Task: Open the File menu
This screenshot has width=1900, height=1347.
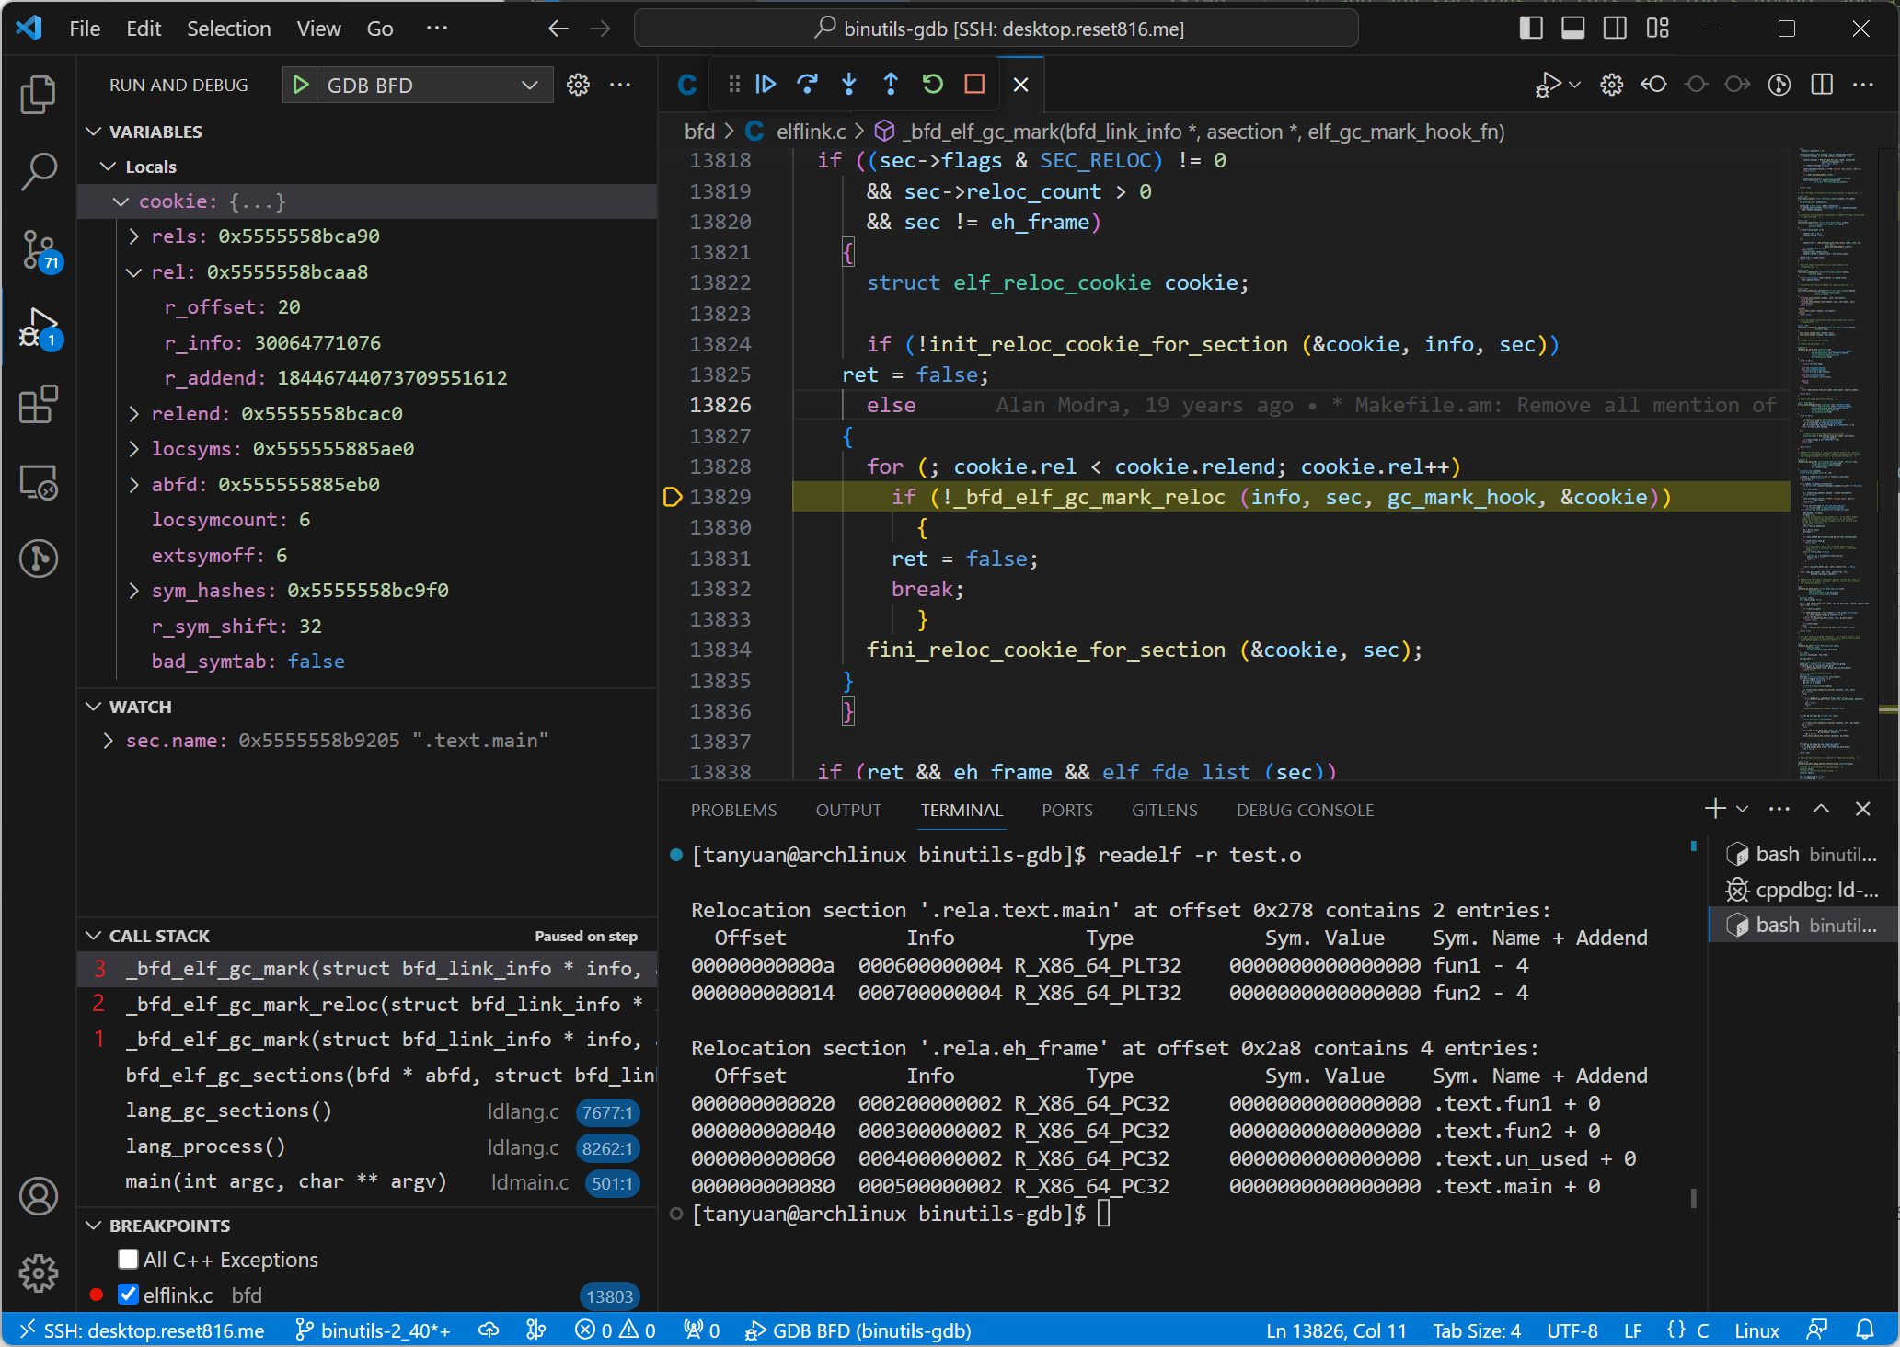Action: (85, 29)
